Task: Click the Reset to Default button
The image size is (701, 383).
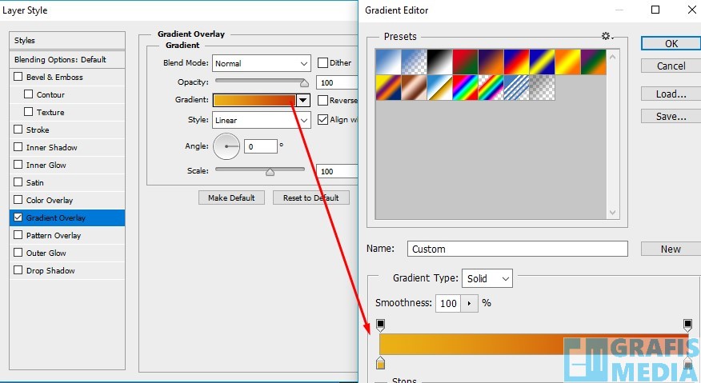Action: 311,197
